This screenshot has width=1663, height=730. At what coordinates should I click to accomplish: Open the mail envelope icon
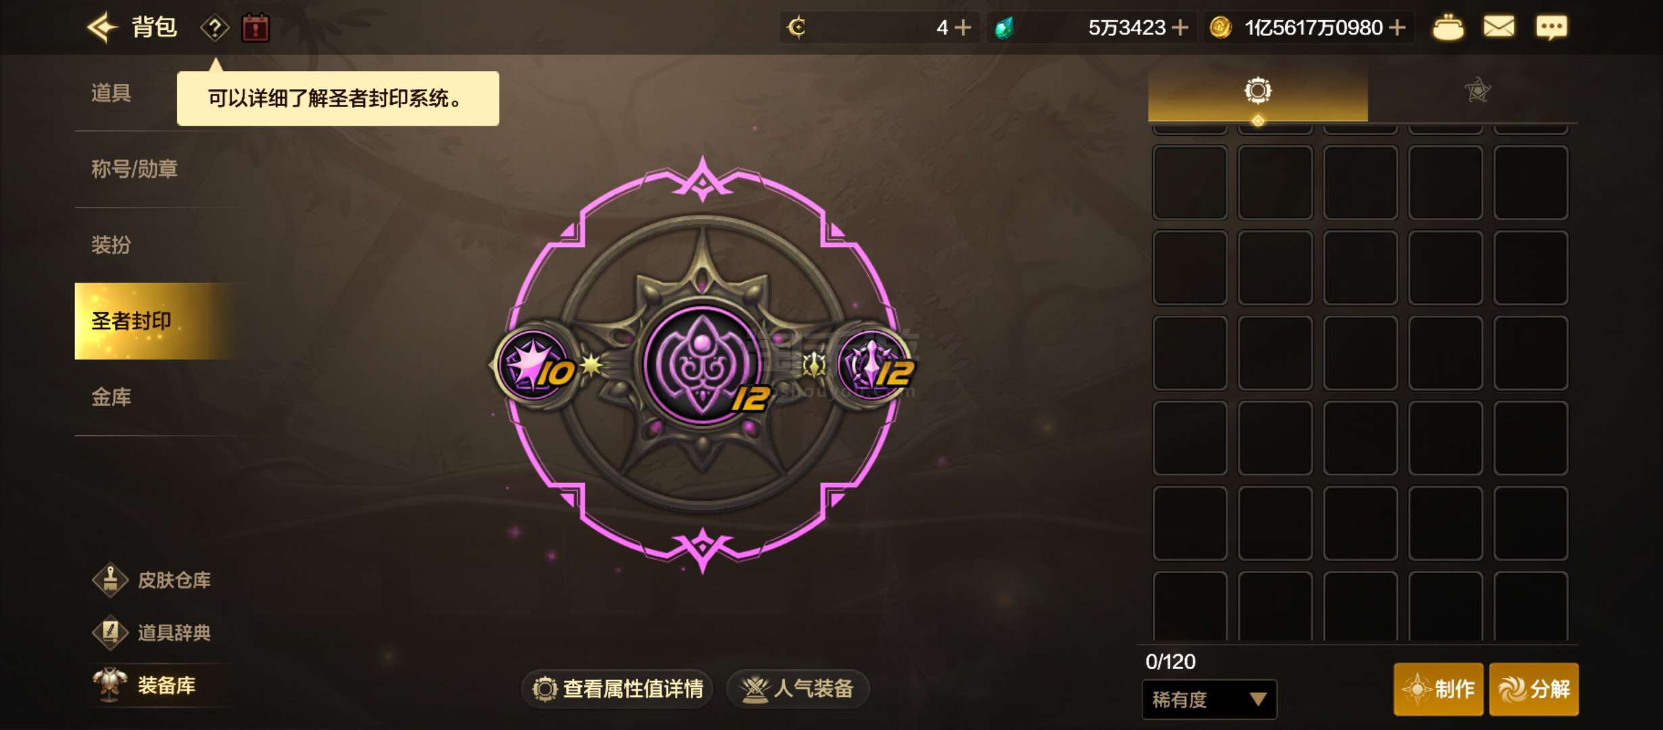coord(1499,27)
